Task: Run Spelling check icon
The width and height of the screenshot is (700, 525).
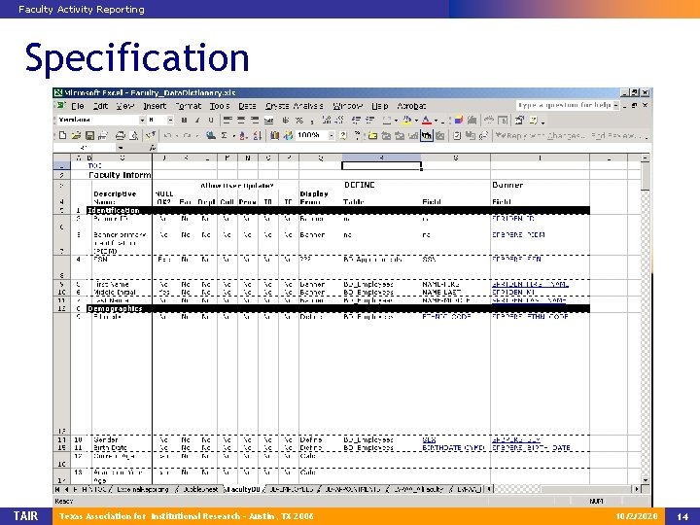Action: (151, 135)
